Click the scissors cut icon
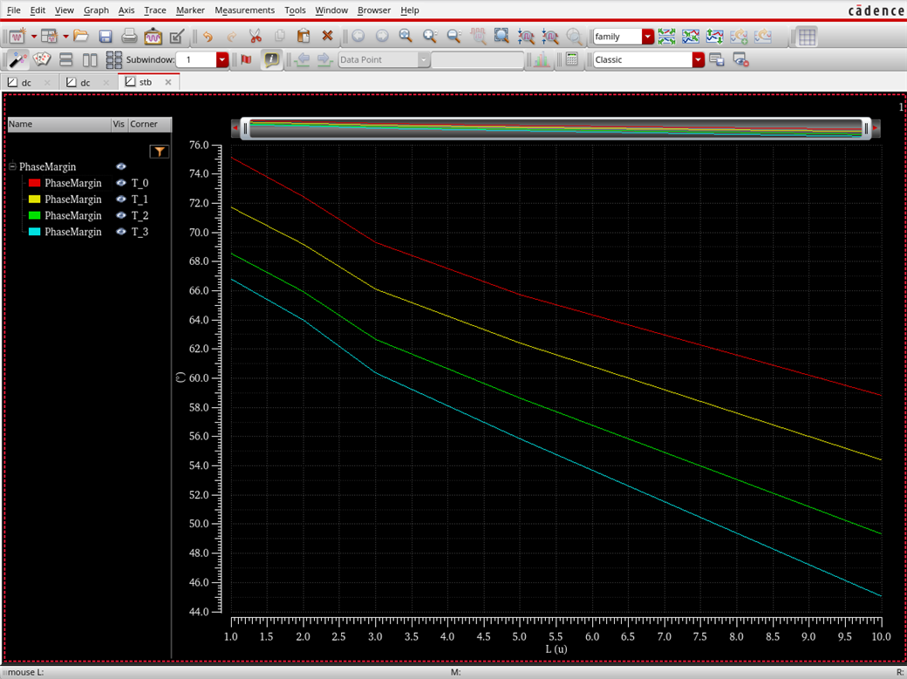Screen dimensions: 907x679 point(256,37)
